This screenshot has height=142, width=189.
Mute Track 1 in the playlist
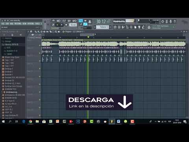point(40,45)
